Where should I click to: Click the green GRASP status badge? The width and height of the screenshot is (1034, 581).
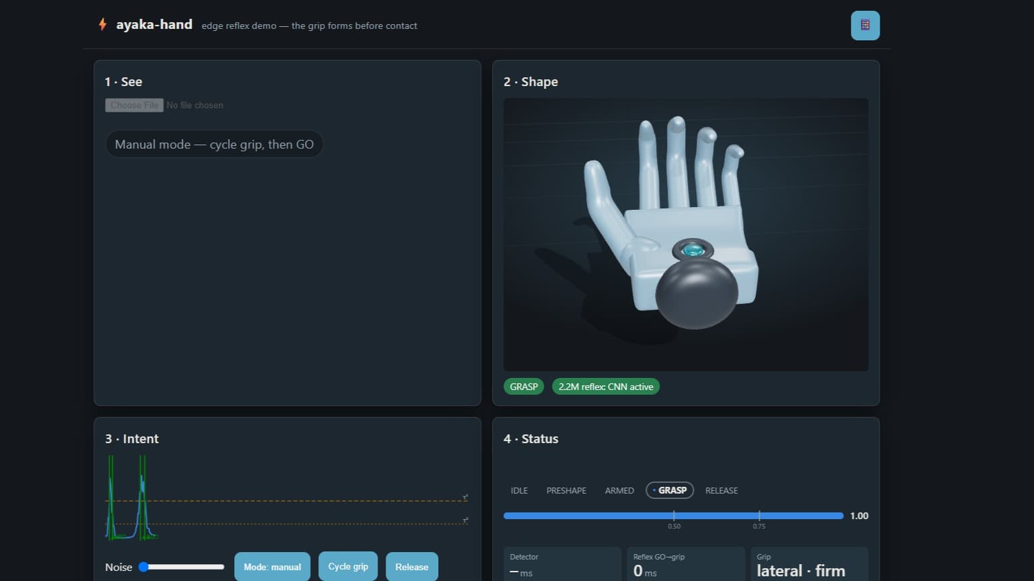click(x=524, y=387)
